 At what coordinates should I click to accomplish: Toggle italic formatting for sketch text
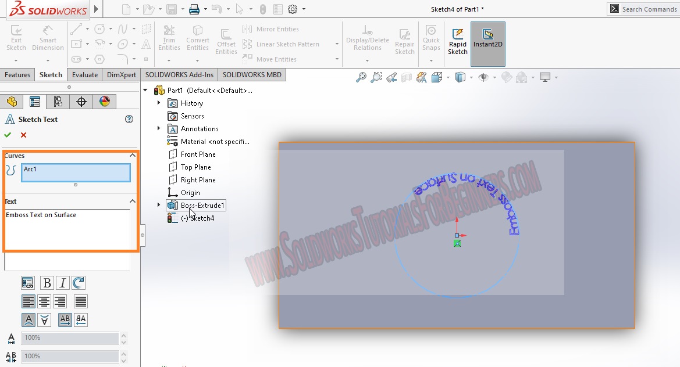tap(62, 283)
